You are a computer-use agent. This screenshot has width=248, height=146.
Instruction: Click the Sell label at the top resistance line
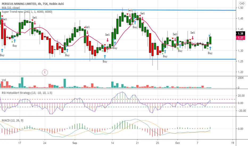coord(130,10)
